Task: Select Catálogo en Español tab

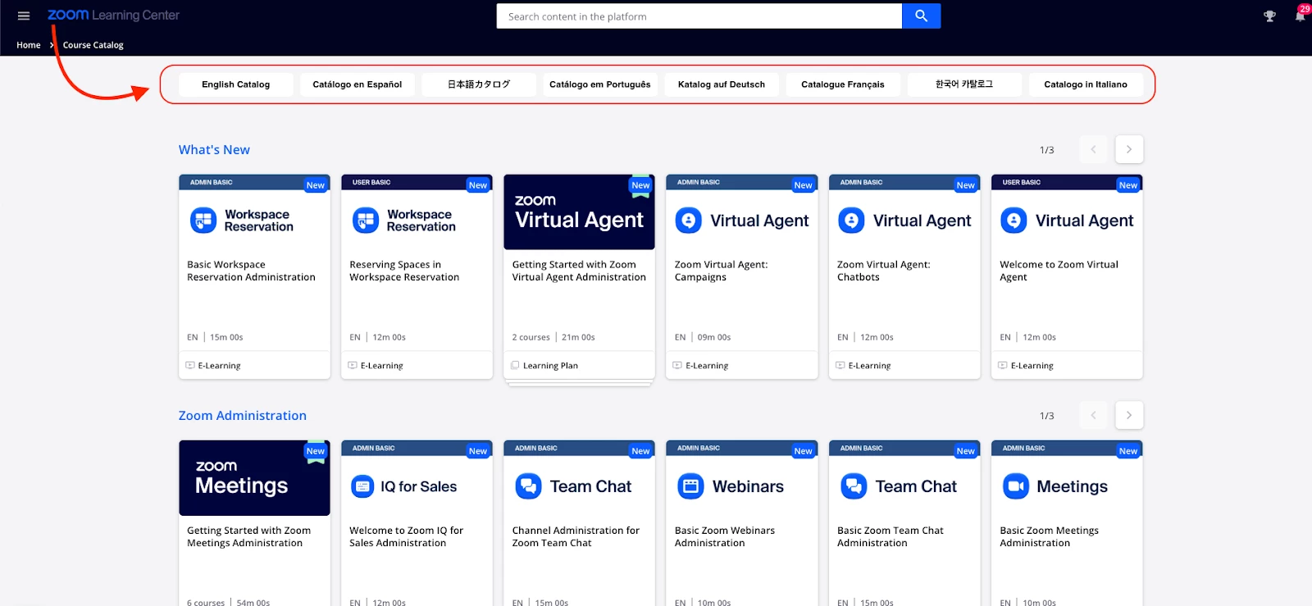Action: point(358,84)
